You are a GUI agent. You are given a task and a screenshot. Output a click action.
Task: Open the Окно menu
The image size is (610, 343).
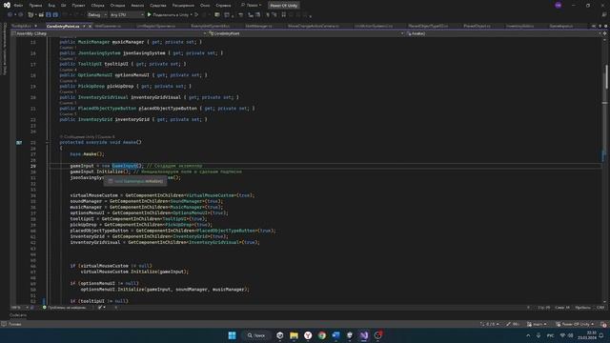click(205, 6)
